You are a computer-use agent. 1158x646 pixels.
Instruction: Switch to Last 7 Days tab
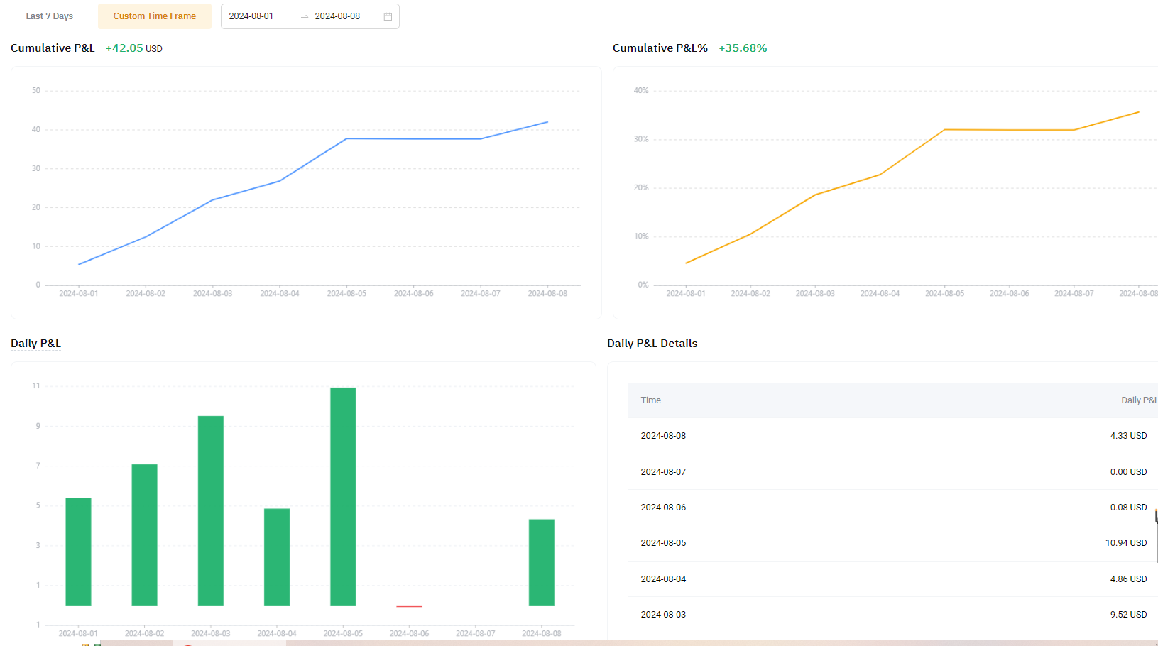click(50, 16)
